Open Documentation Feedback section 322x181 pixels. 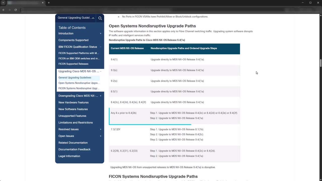pos(74,149)
